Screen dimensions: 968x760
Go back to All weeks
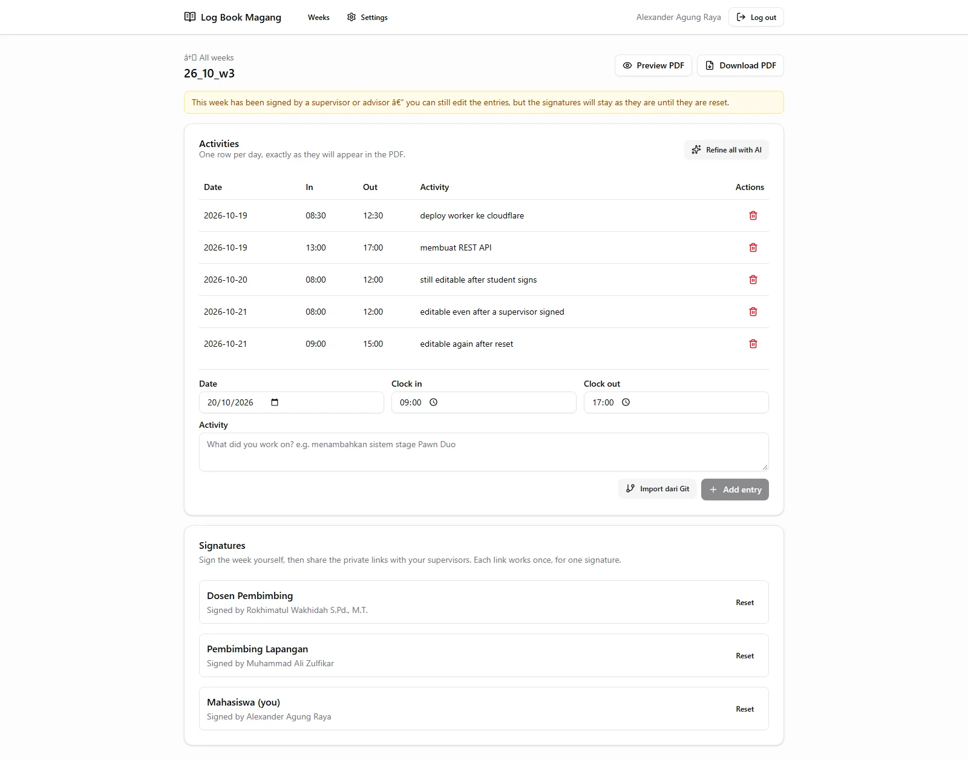(209, 57)
